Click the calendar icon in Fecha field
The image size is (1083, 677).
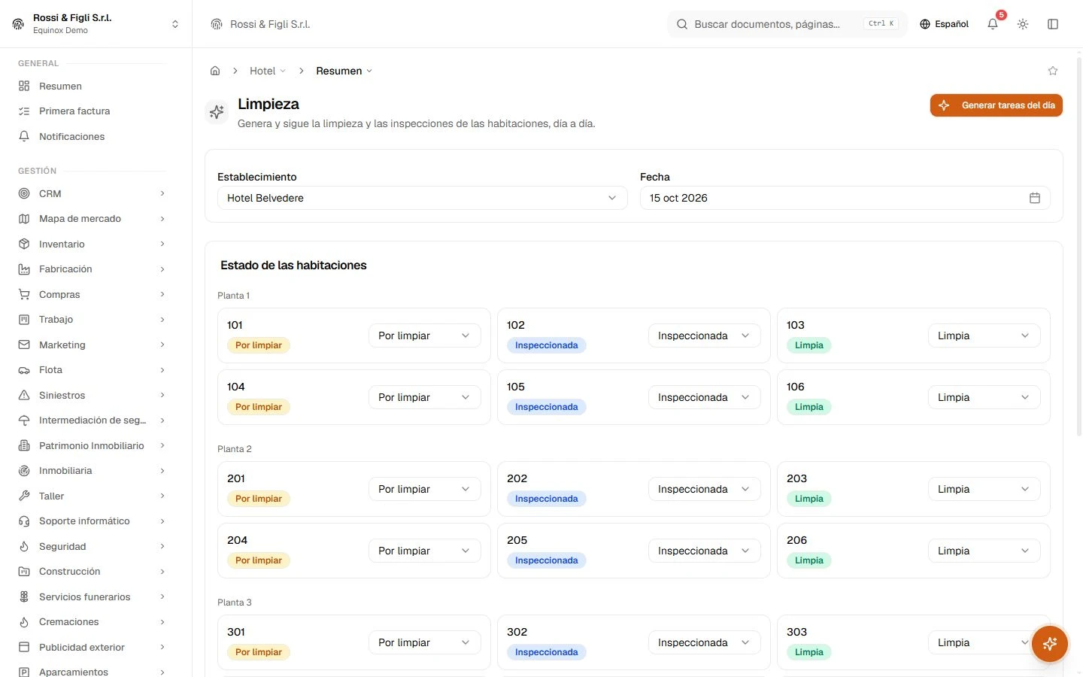(x=1035, y=198)
